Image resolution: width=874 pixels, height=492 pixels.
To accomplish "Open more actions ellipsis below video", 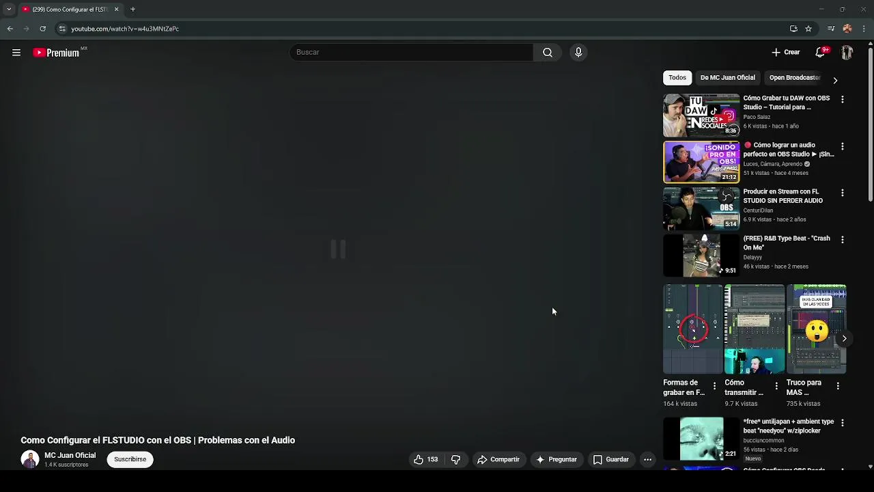I will (647, 460).
